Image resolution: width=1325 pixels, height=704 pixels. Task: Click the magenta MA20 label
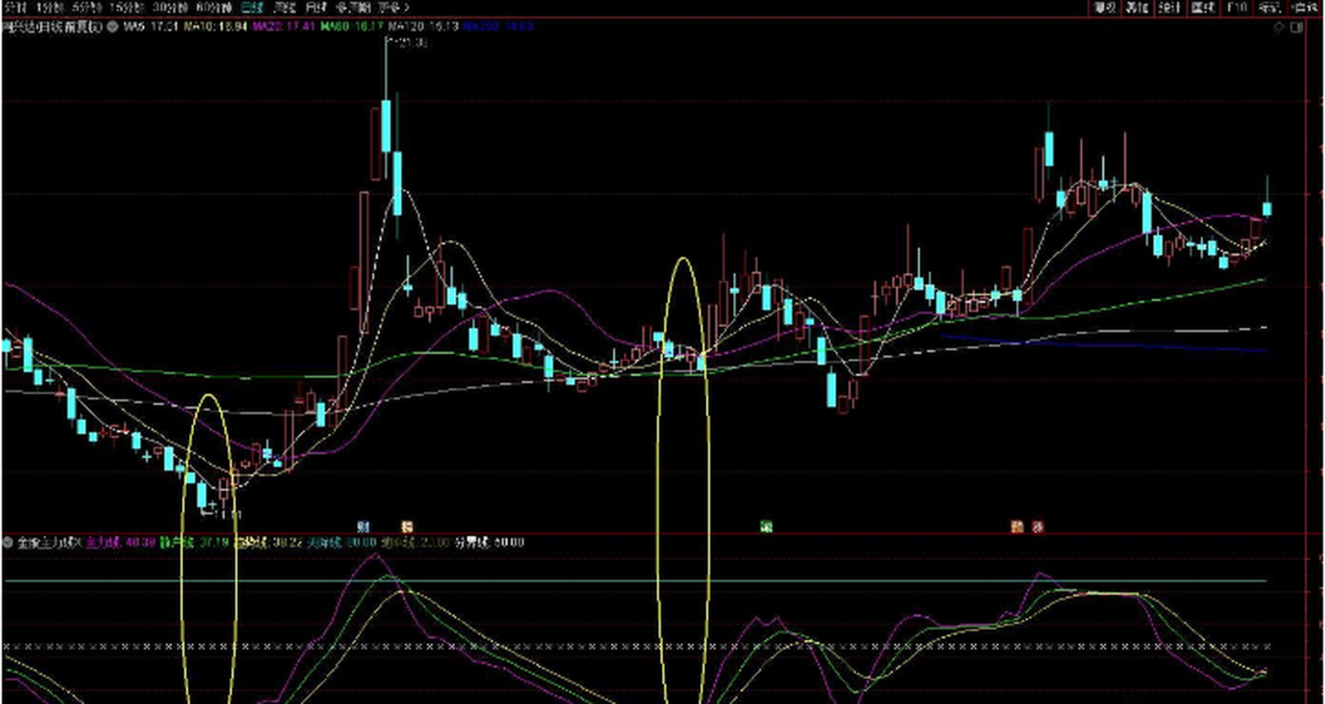coord(283,26)
